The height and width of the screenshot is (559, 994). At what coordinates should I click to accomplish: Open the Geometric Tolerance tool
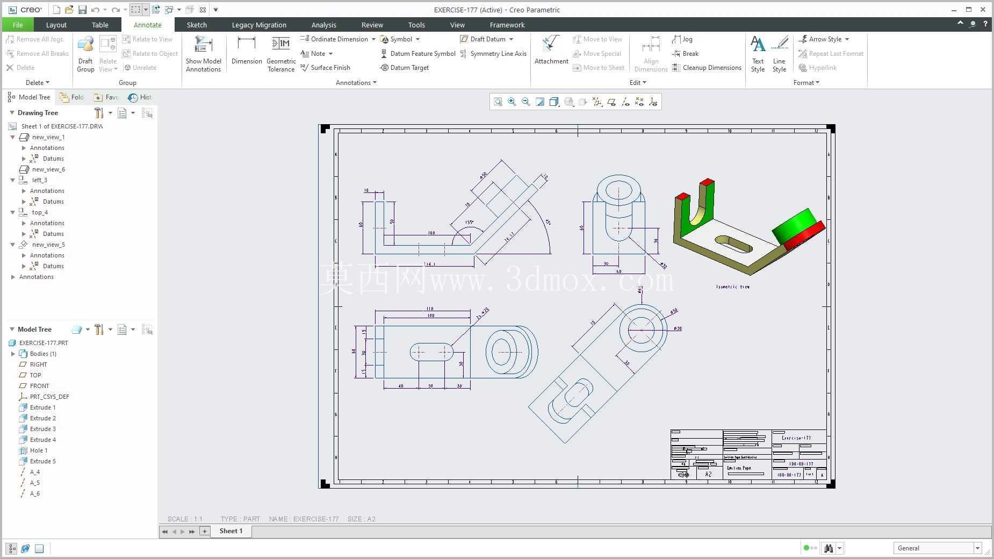click(x=281, y=54)
